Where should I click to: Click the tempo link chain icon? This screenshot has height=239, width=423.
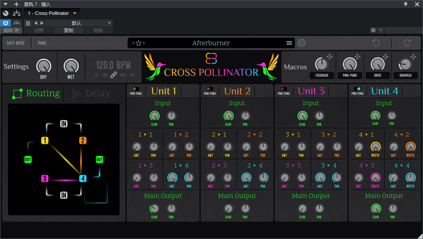tap(114, 75)
